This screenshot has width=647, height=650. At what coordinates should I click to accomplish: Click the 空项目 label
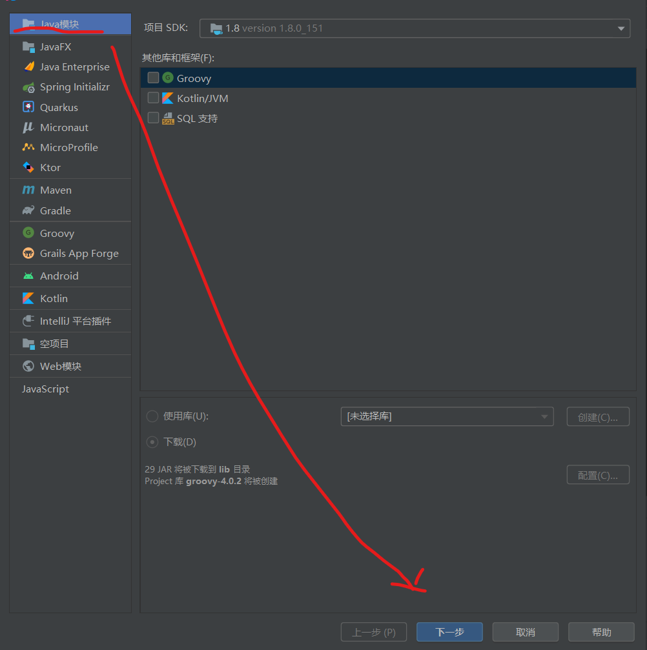click(x=54, y=343)
